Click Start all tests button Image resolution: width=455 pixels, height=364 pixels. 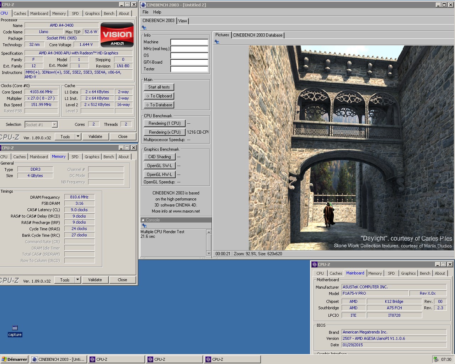tap(159, 87)
